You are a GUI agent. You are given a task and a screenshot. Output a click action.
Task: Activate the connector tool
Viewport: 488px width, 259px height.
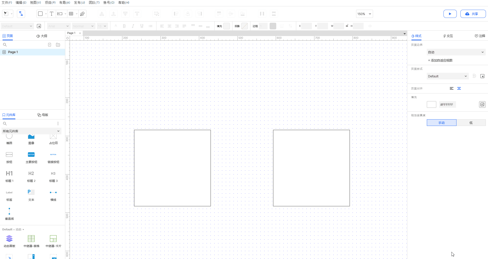[x=21, y=14]
